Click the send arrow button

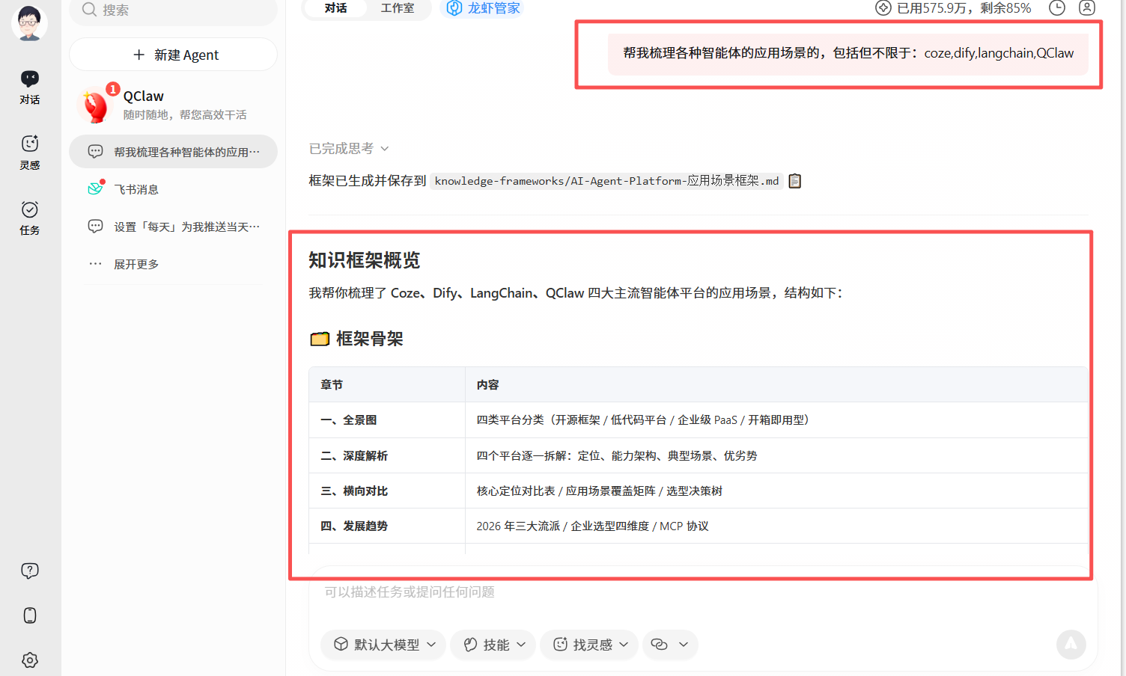point(1071,645)
